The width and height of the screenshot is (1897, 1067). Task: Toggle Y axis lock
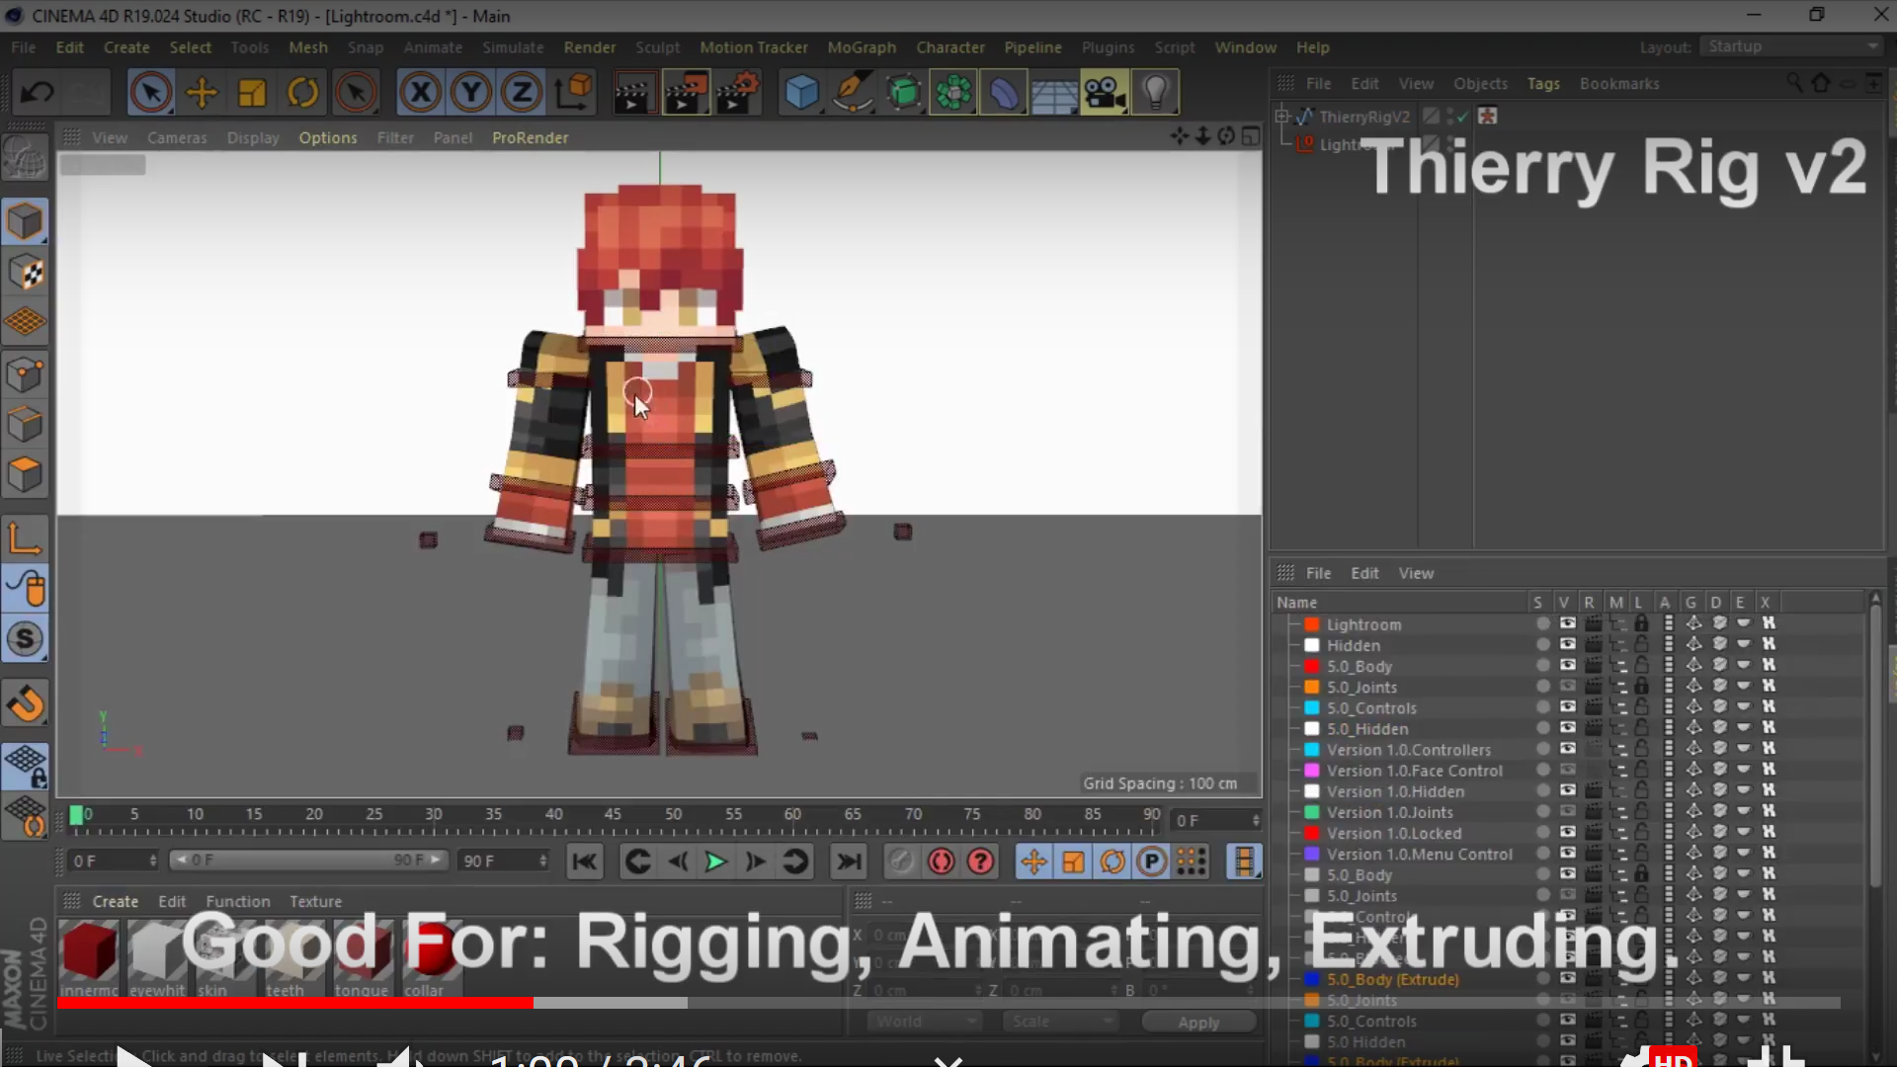(471, 93)
